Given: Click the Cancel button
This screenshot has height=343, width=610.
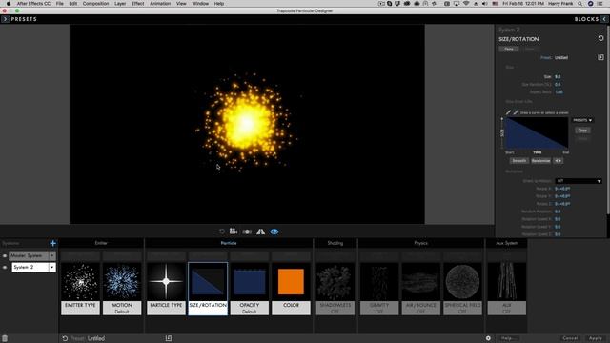Looking at the screenshot, I should (x=570, y=338).
